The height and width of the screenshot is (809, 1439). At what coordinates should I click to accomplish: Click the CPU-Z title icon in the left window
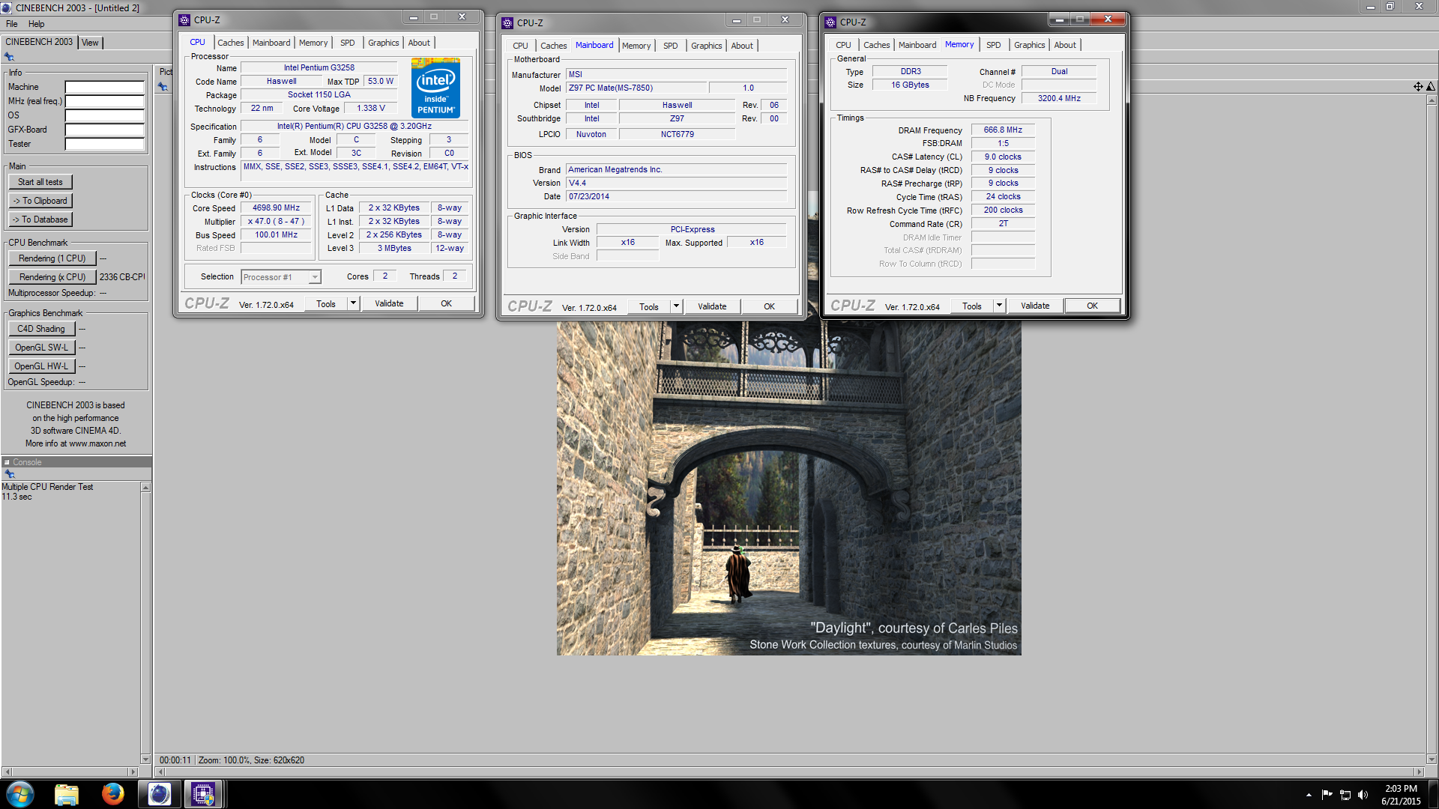184,20
